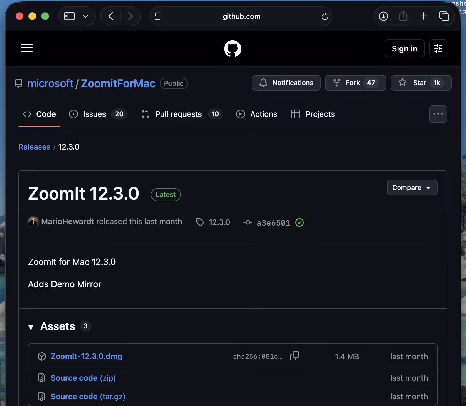Open commit a3e6501
The height and width of the screenshot is (406, 466).
267,222
